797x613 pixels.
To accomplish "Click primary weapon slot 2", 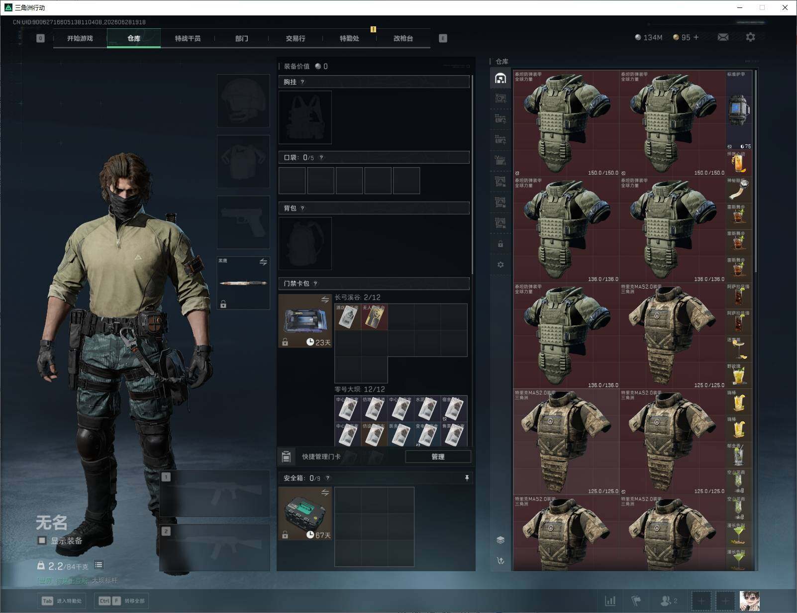I will (215, 548).
